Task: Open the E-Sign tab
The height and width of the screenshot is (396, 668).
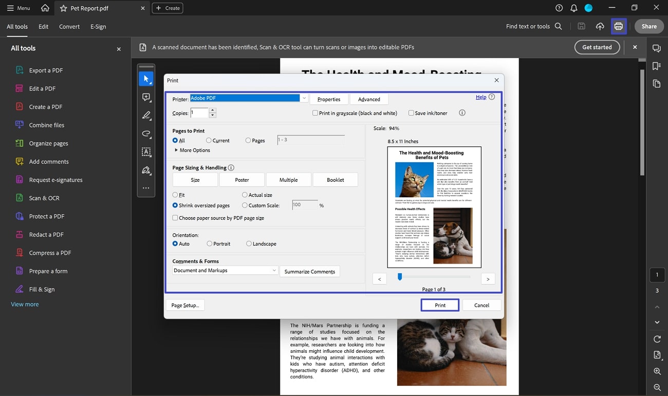Action: (x=98, y=26)
